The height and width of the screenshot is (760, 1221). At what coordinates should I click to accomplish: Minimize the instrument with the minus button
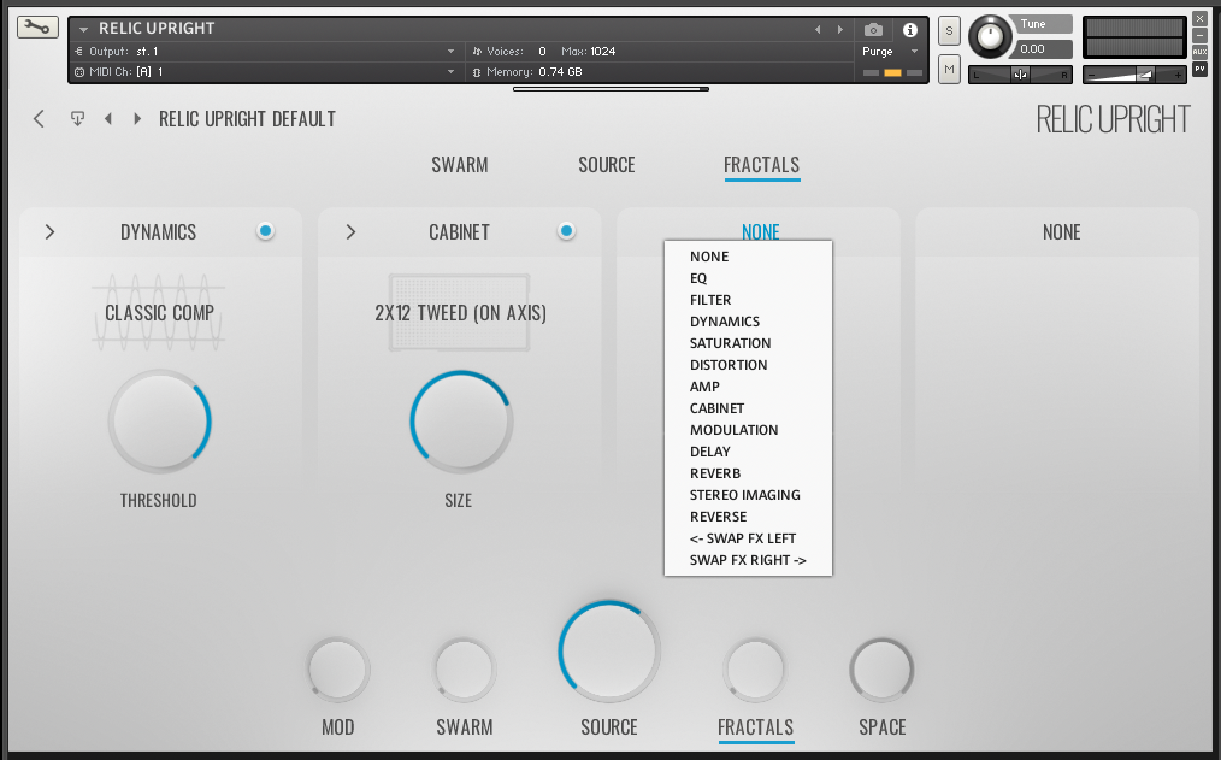1199,36
